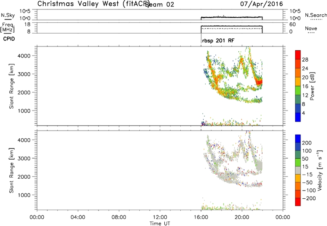Viewport: 327px width, 226px height.
Task: Pick the red bottom segment of Velocity colorbar
Action: click(298, 202)
